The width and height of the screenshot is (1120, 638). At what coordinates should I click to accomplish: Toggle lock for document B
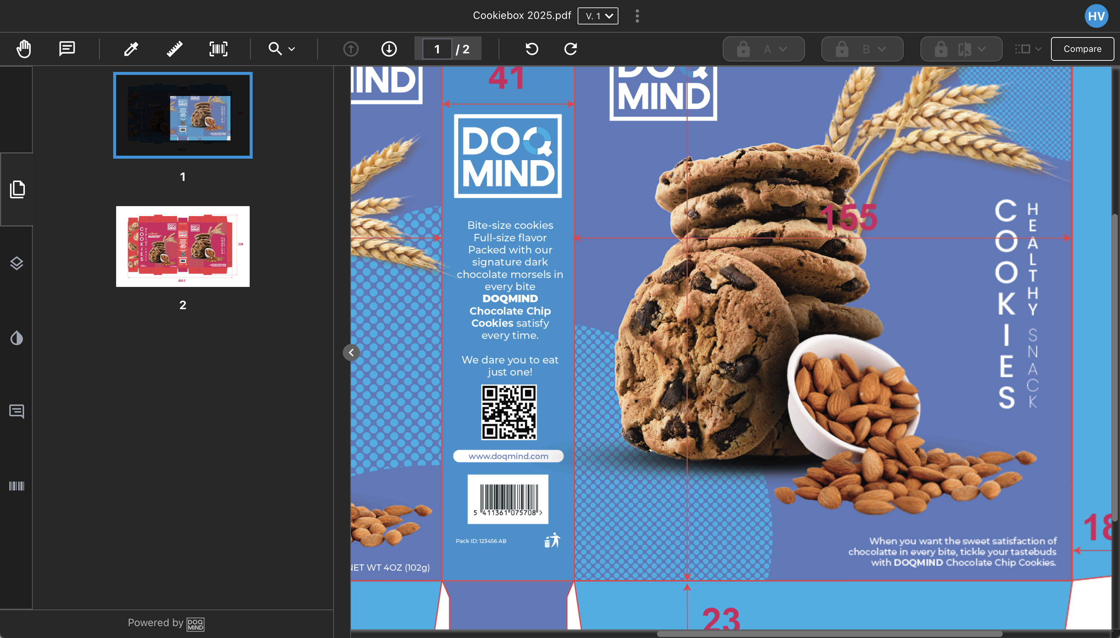[842, 49]
